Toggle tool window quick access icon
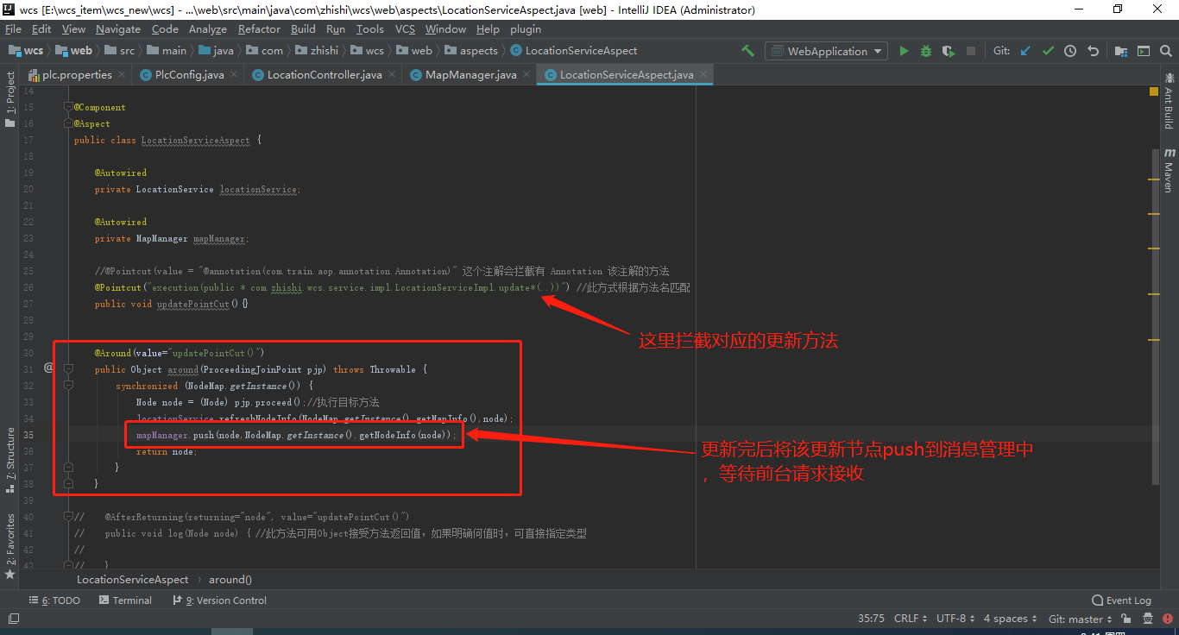This screenshot has width=1179, height=635. 14,619
